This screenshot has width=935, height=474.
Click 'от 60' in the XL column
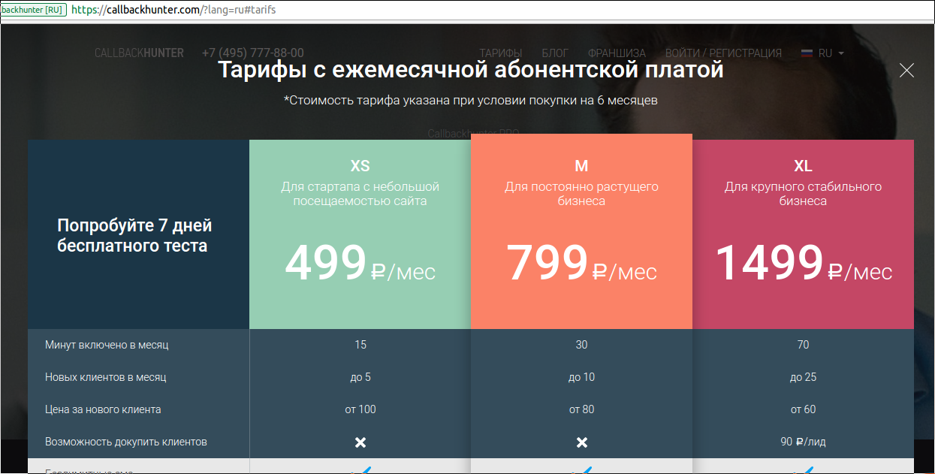pyautogui.click(x=803, y=409)
